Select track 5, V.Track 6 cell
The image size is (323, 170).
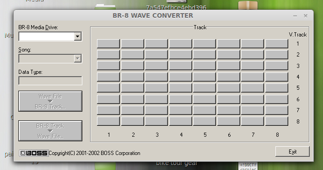(205, 99)
